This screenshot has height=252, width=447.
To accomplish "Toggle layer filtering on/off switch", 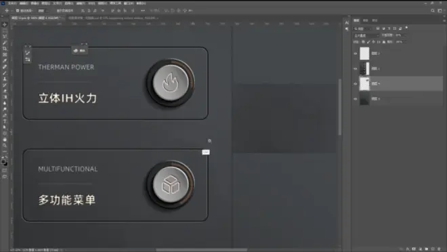I will [x=406, y=28].
